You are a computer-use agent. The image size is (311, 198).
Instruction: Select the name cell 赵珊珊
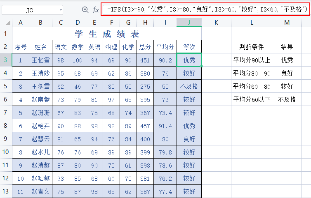pos(41,113)
